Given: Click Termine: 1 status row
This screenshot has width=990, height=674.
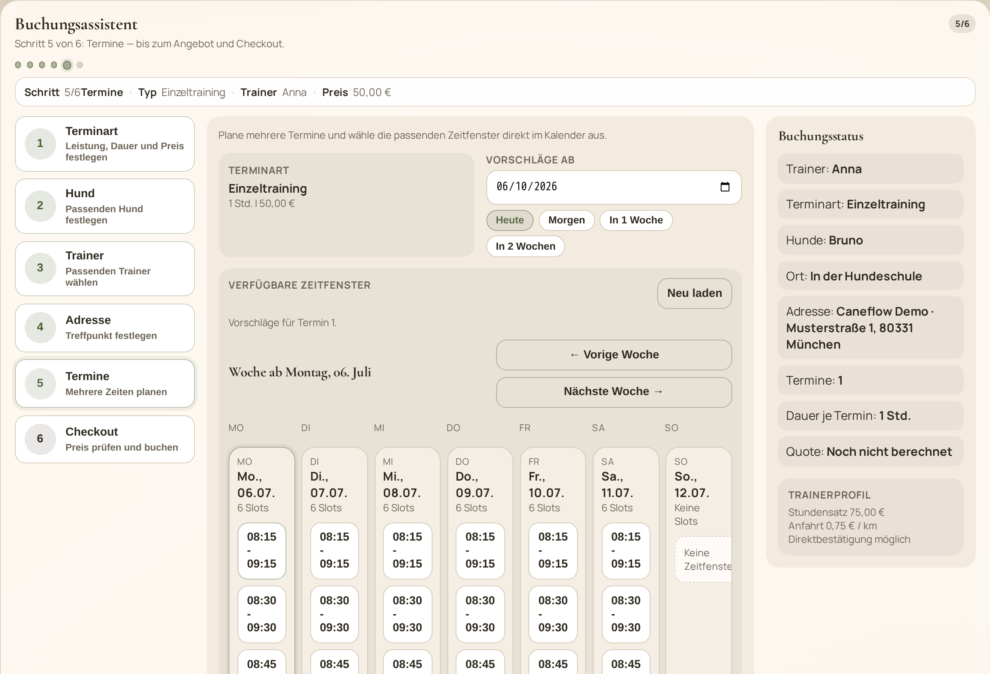Looking at the screenshot, I should [870, 380].
